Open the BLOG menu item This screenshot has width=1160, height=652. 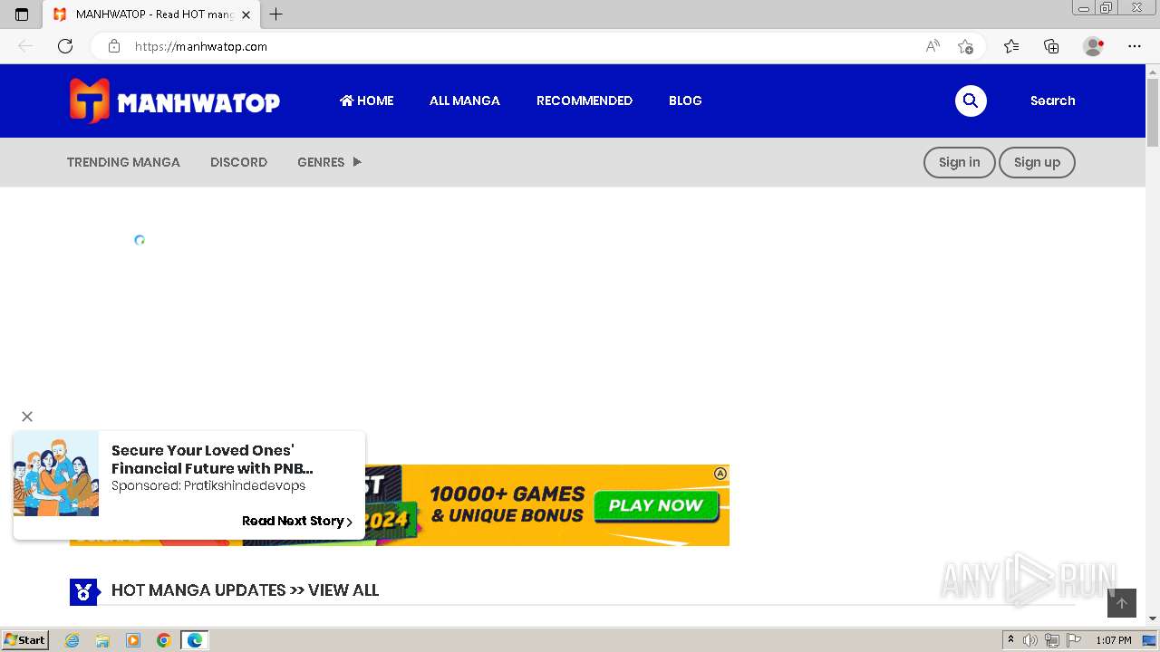coord(685,101)
